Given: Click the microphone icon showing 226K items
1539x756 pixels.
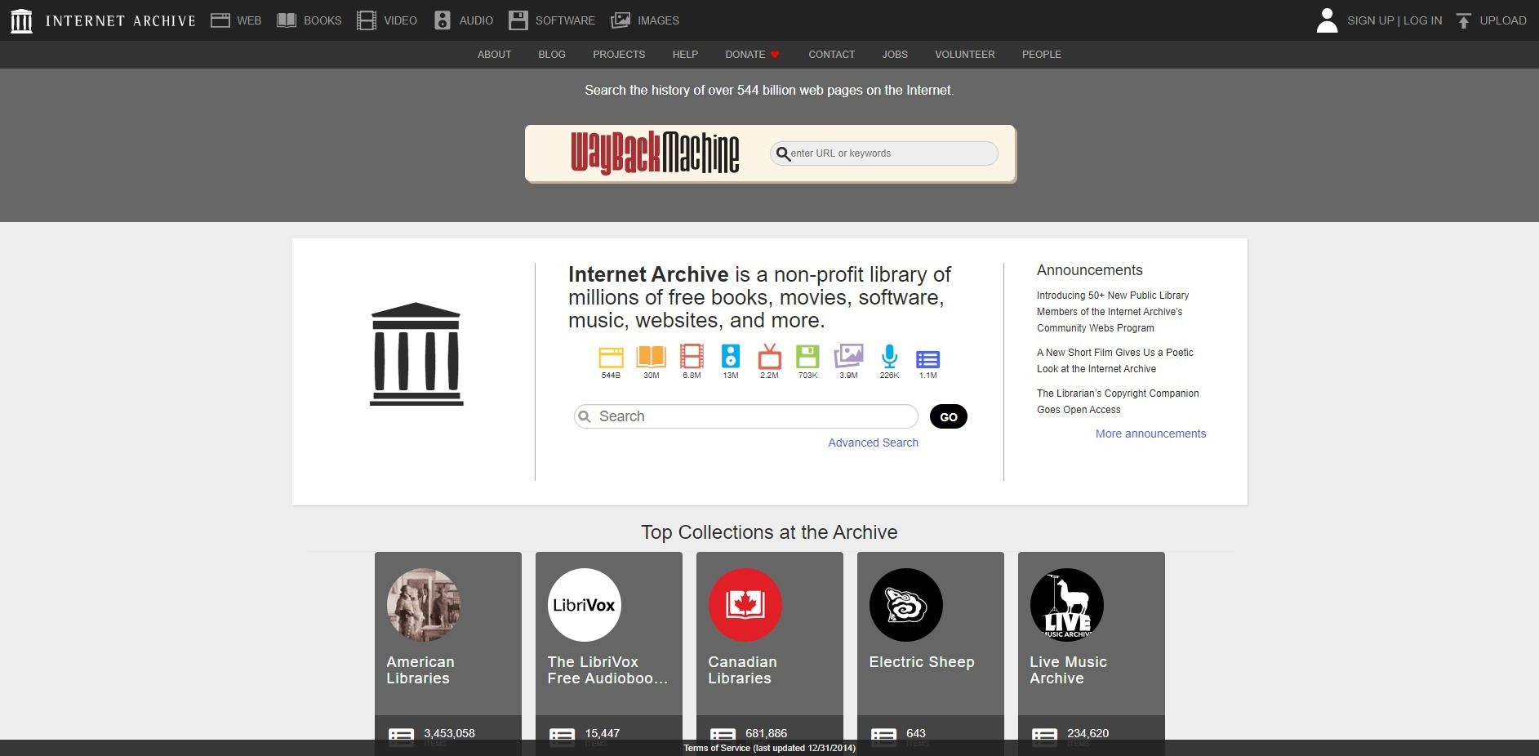Looking at the screenshot, I should [x=888, y=358].
